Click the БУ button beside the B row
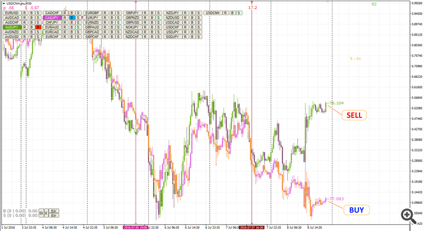 click(54, 211)
